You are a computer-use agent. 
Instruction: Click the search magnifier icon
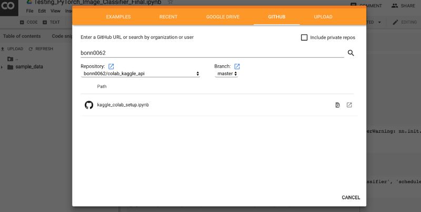(x=350, y=53)
